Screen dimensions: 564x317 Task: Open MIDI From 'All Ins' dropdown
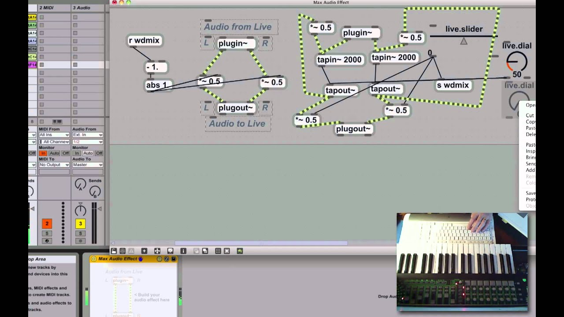coord(54,135)
